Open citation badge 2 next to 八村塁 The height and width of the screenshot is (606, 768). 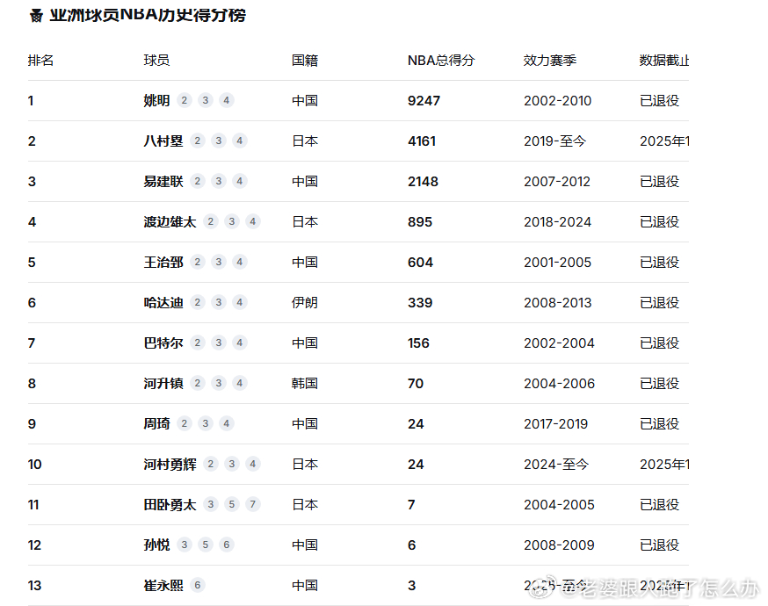coord(198,141)
